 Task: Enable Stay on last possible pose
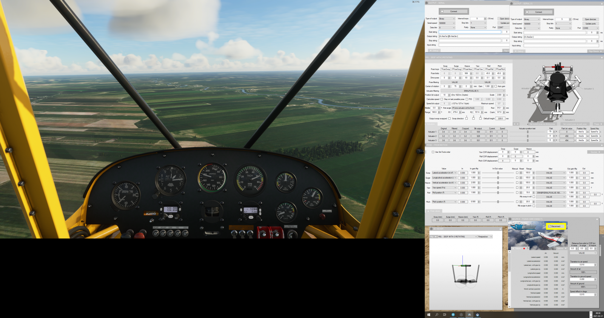[x=442, y=99]
